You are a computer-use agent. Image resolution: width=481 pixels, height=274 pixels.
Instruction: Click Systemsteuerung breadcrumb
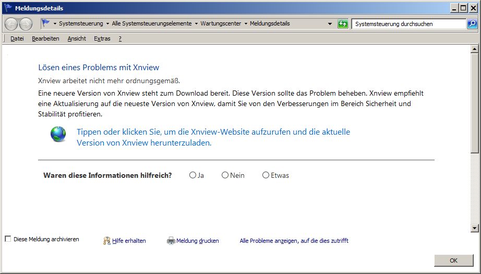click(x=81, y=23)
